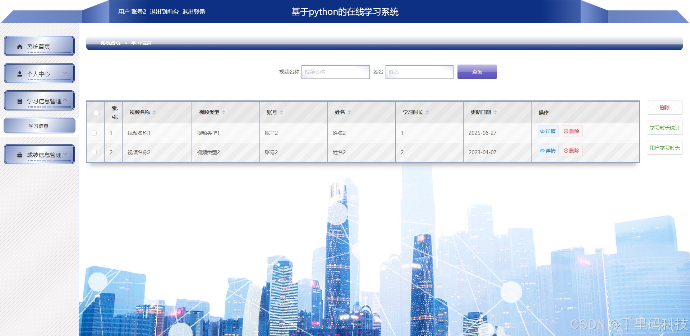The width and height of the screenshot is (690, 336).
Task: Delete the 视频名称1 row
Action: 572,131
